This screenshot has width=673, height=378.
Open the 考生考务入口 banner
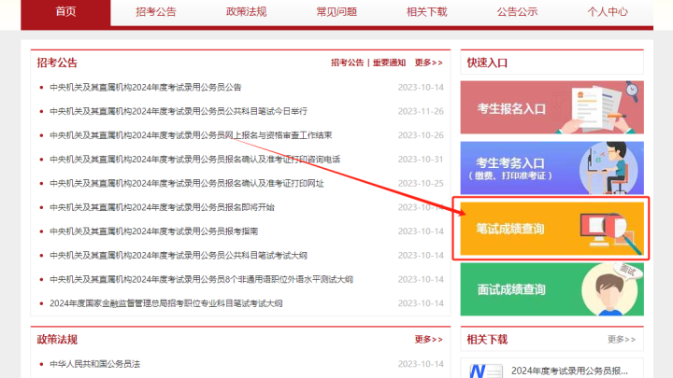pyautogui.click(x=552, y=168)
